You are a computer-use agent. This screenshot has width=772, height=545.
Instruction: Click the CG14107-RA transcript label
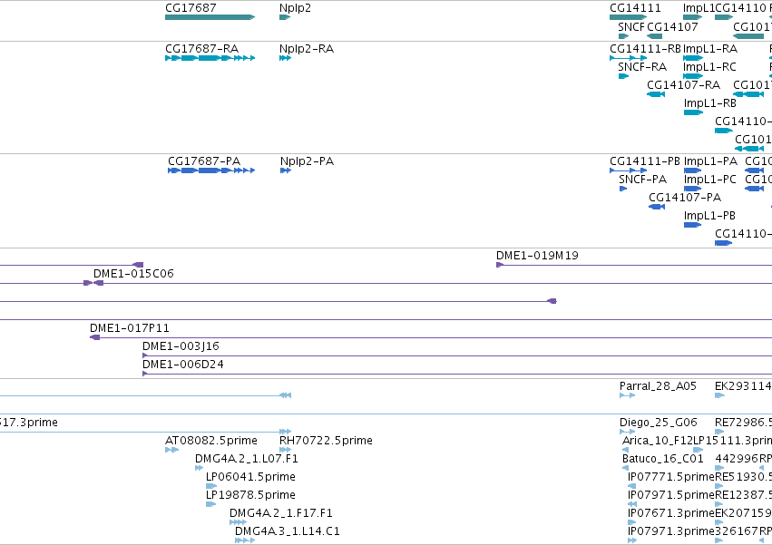(683, 85)
